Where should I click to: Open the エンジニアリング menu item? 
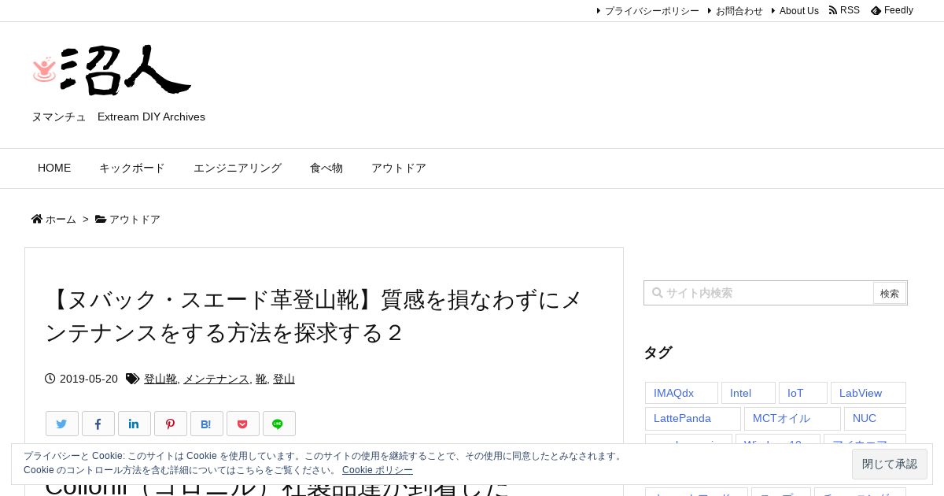[238, 168]
